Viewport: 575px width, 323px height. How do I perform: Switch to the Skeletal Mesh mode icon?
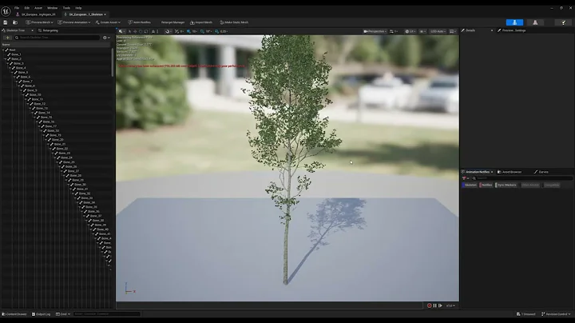[x=535, y=22]
